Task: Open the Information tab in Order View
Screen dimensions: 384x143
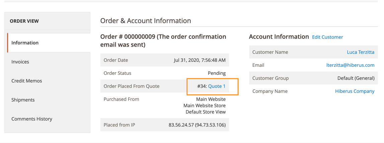Action: pos(49,43)
